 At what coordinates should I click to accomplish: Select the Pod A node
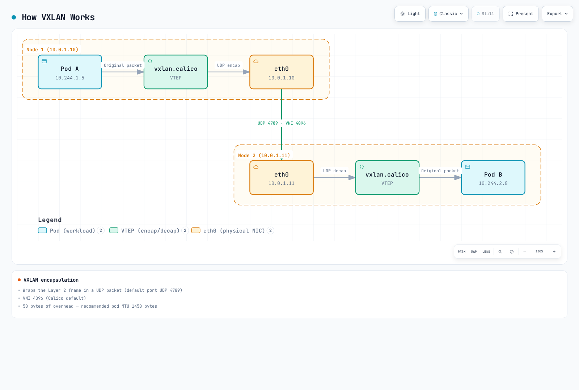[x=70, y=72]
